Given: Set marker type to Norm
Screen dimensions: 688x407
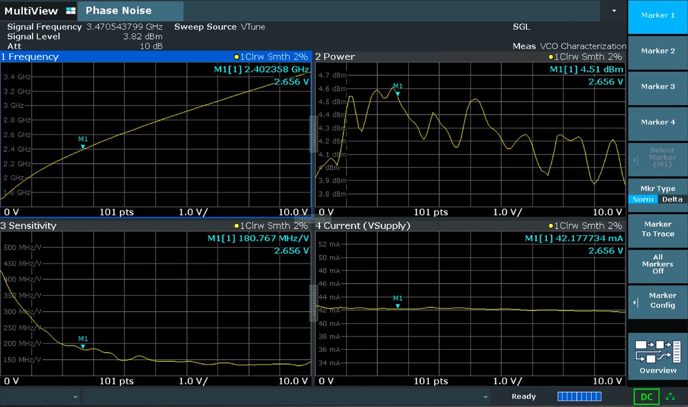Looking at the screenshot, I should [643, 199].
